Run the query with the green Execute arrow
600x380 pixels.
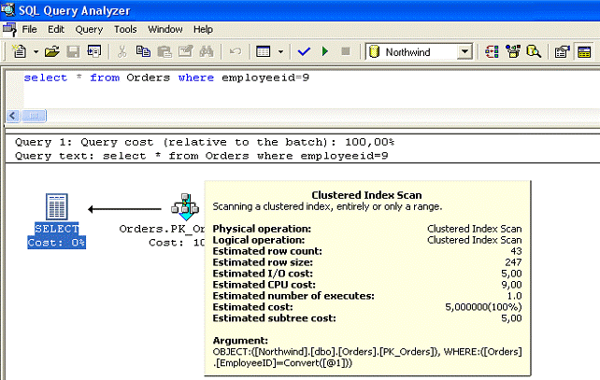pyautogui.click(x=324, y=52)
